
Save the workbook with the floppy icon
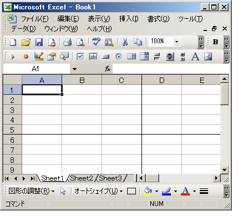tap(39, 42)
